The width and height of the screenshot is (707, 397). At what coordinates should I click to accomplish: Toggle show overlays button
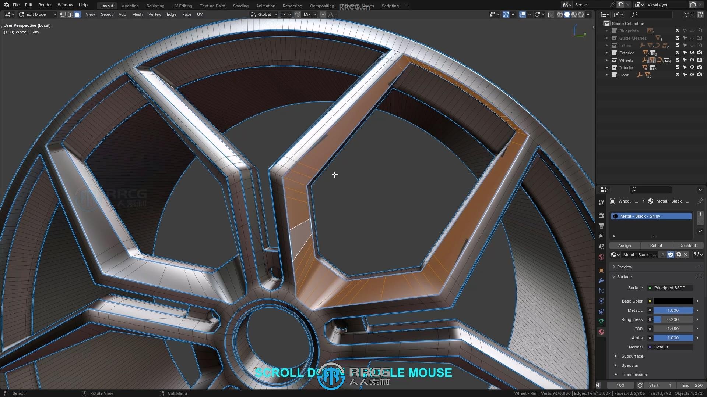pyautogui.click(x=523, y=14)
